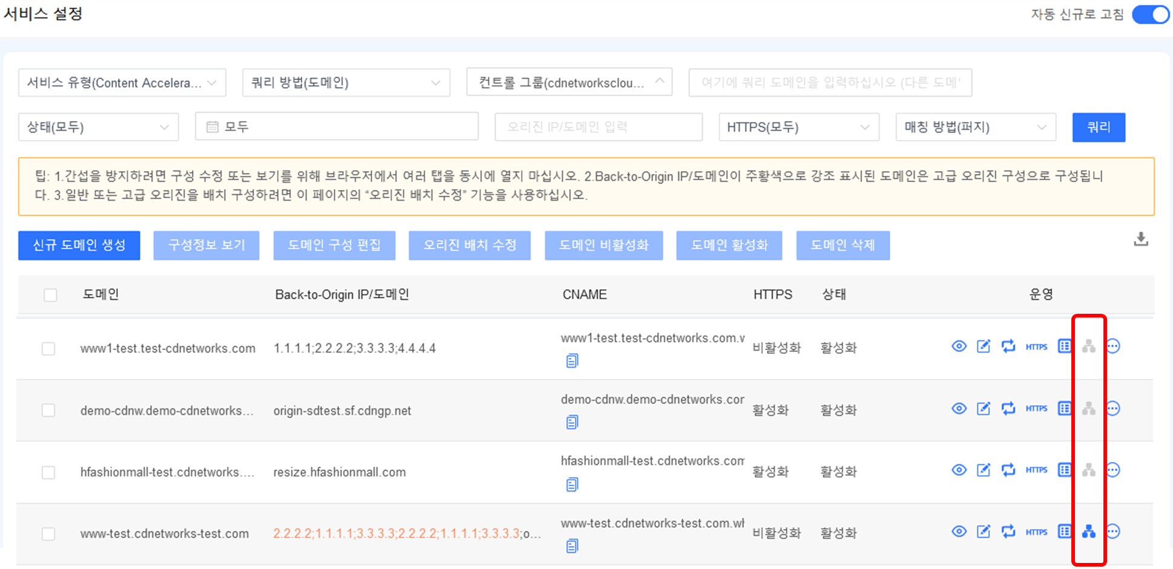Open the more options (…) icon for www1-test row
1173x569 pixels.
point(1113,346)
